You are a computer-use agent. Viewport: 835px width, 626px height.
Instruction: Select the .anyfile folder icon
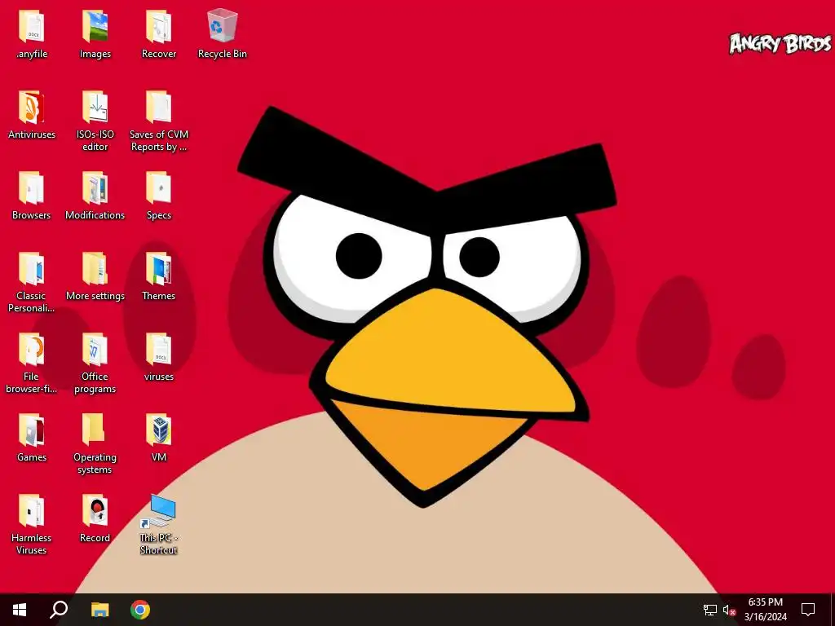(32, 26)
